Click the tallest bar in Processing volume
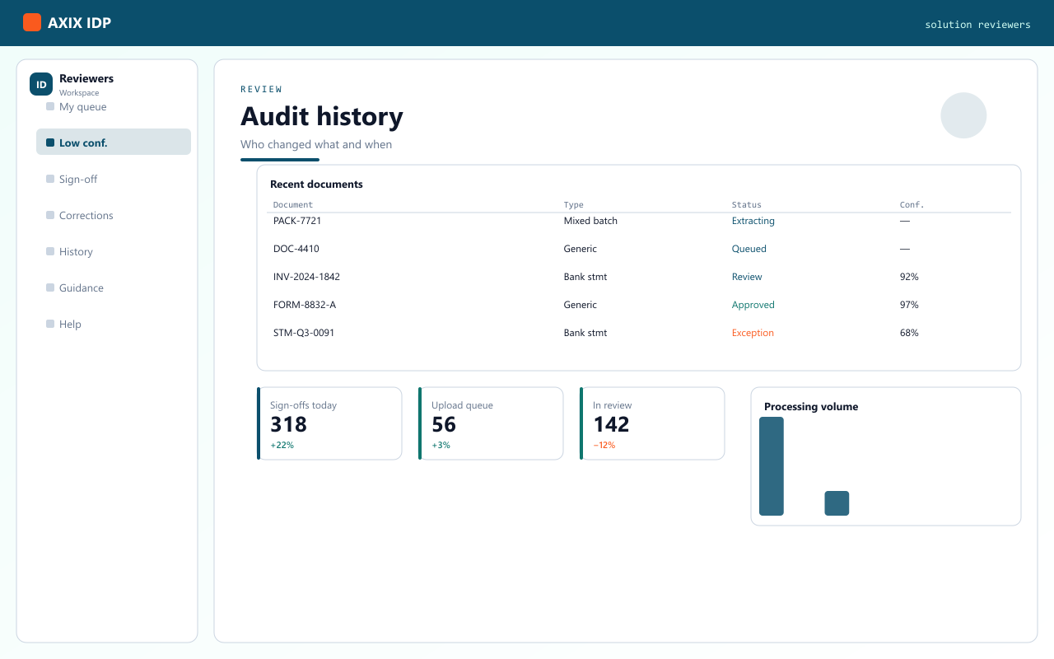Image resolution: width=1054 pixels, height=659 pixels. pyautogui.click(x=772, y=466)
